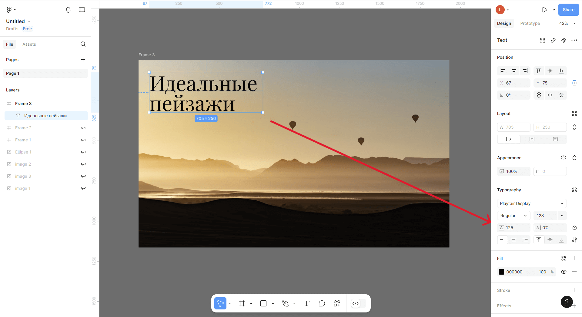
Task: Show hidden image 2 layer
Action: 83,164
